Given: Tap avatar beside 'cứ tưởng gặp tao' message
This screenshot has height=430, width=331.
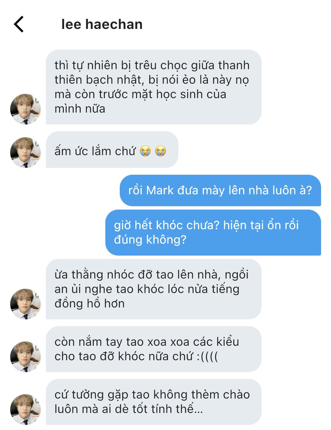Looking at the screenshot, I should (25, 410).
